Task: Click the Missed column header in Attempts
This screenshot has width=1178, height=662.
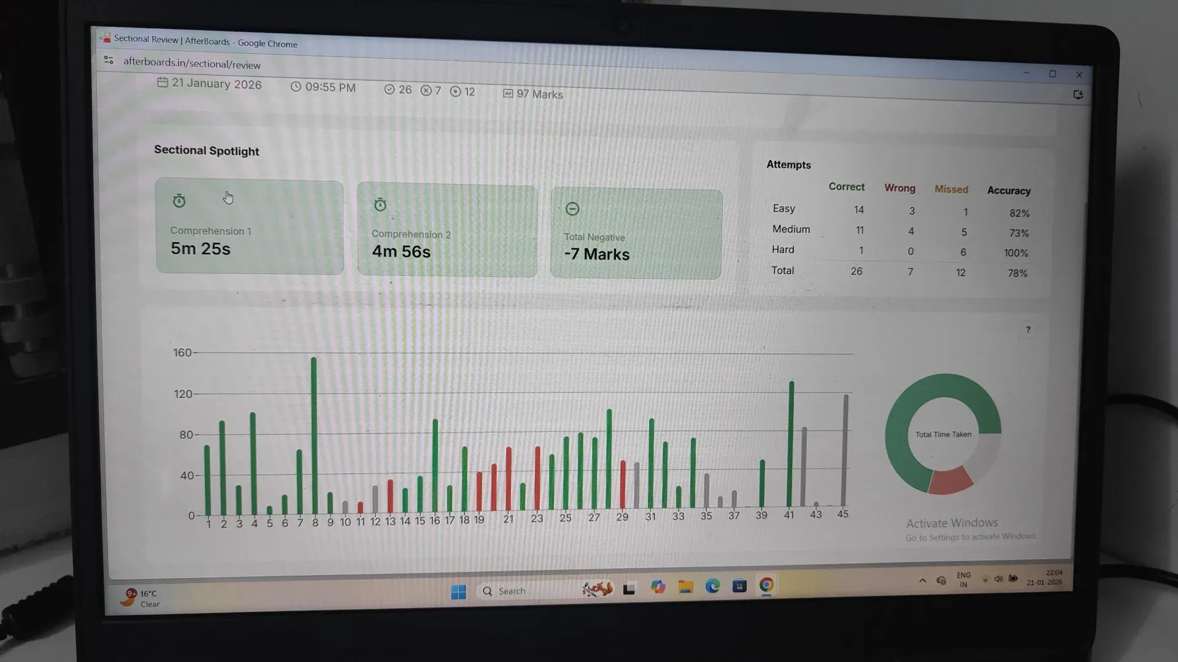Action: click(951, 189)
